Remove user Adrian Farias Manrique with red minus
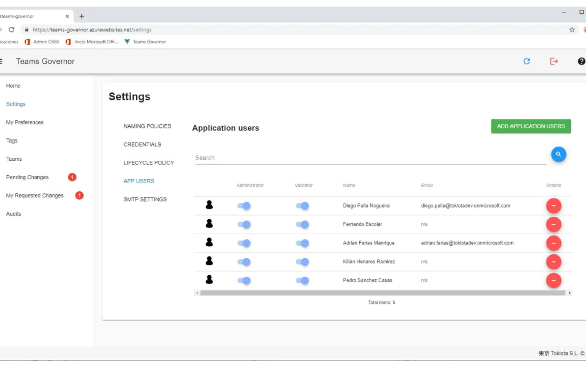586x366 pixels. coord(554,243)
